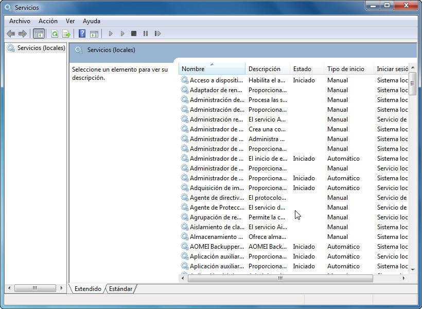Click the gear icon of Almacenamiento ...
The image size is (422, 309).
[x=184, y=236]
